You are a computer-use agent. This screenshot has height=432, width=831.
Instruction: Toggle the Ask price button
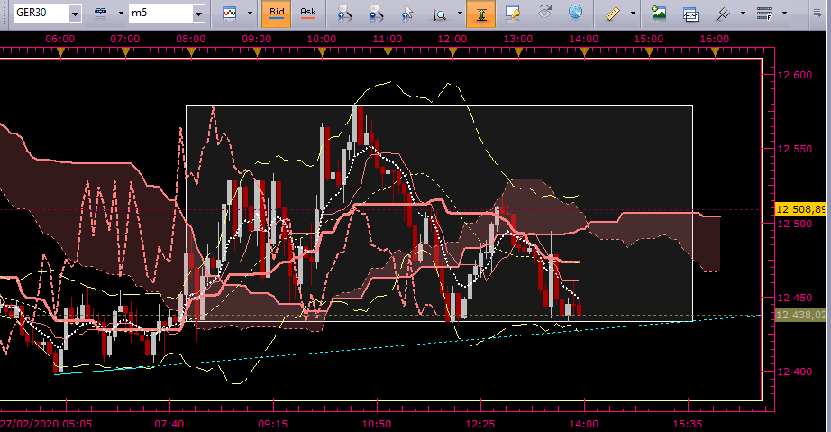click(x=308, y=14)
